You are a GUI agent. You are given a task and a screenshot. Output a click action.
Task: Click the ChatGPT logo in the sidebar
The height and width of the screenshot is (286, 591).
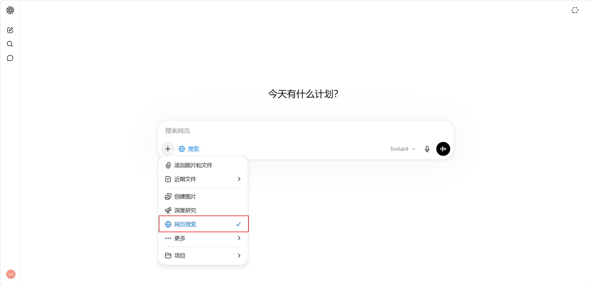click(10, 10)
